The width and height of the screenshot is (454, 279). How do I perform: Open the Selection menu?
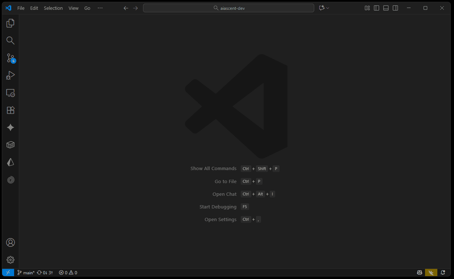(53, 8)
